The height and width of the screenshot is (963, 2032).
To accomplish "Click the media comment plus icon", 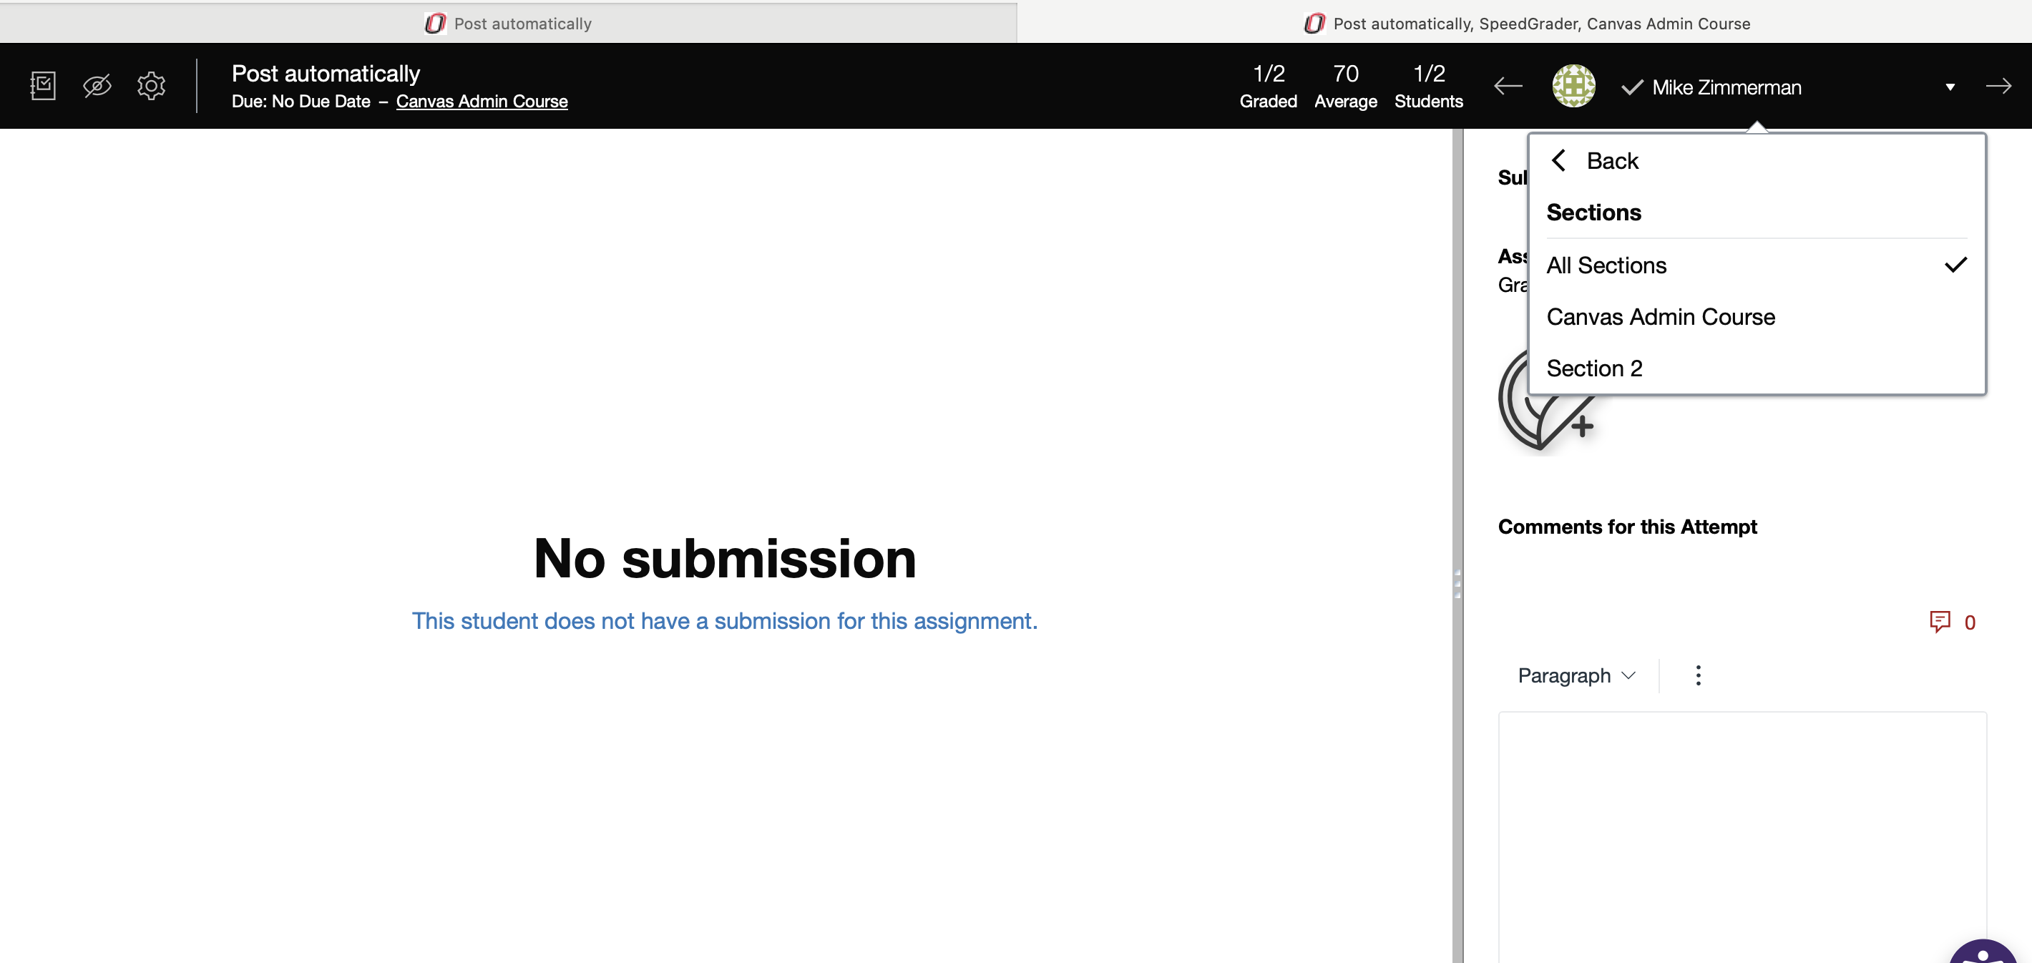I will 1581,426.
